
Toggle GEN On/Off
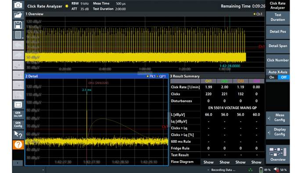tap(18, 114)
